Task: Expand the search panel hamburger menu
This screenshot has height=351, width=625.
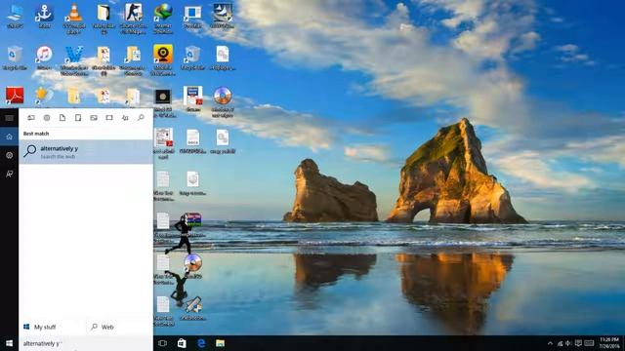Action: click(9, 118)
